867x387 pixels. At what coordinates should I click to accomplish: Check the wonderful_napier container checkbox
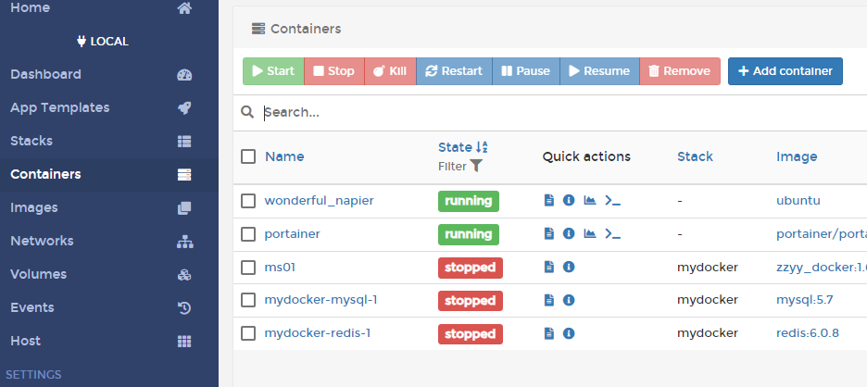tap(248, 201)
